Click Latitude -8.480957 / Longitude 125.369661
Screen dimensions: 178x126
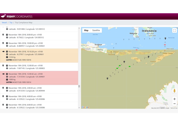pos(27,46)
